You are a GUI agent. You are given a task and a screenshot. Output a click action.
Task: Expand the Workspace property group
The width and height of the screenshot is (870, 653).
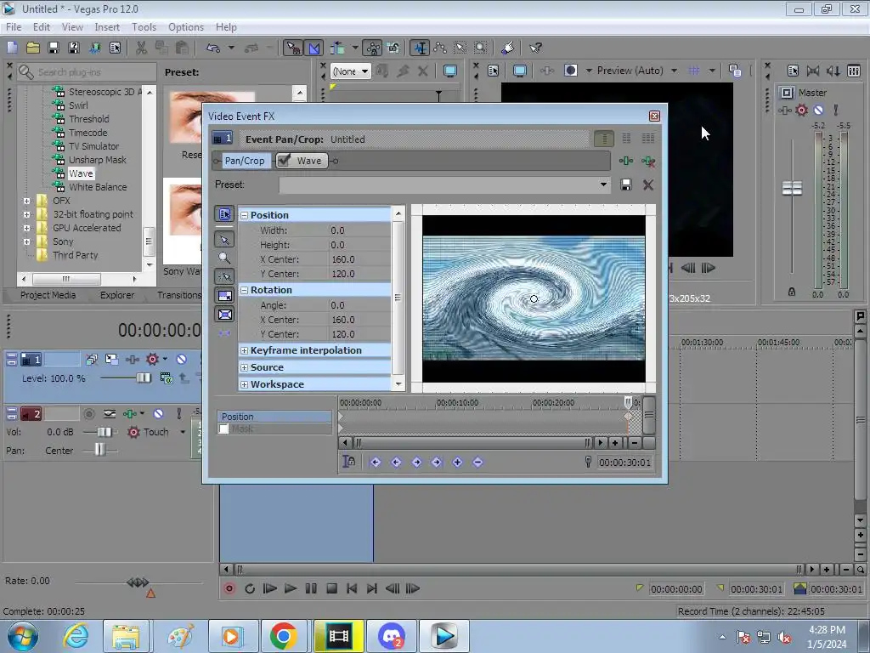pos(244,384)
